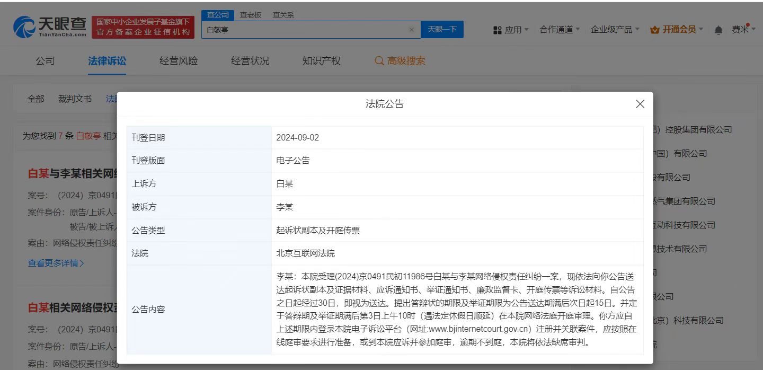Switch to the 查老板 search tab
This screenshot has height=370, width=763.
pos(250,15)
